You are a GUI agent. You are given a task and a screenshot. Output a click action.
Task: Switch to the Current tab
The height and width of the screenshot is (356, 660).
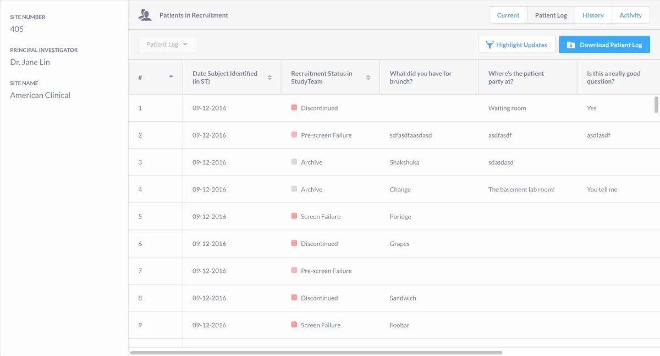click(508, 15)
